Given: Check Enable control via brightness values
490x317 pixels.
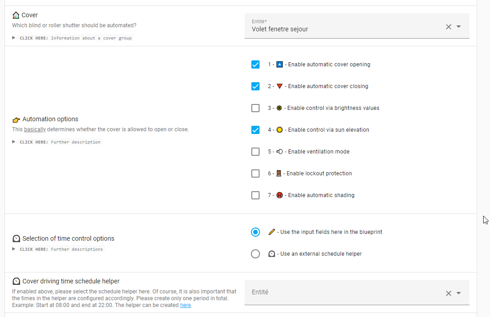Looking at the screenshot, I should [255, 108].
